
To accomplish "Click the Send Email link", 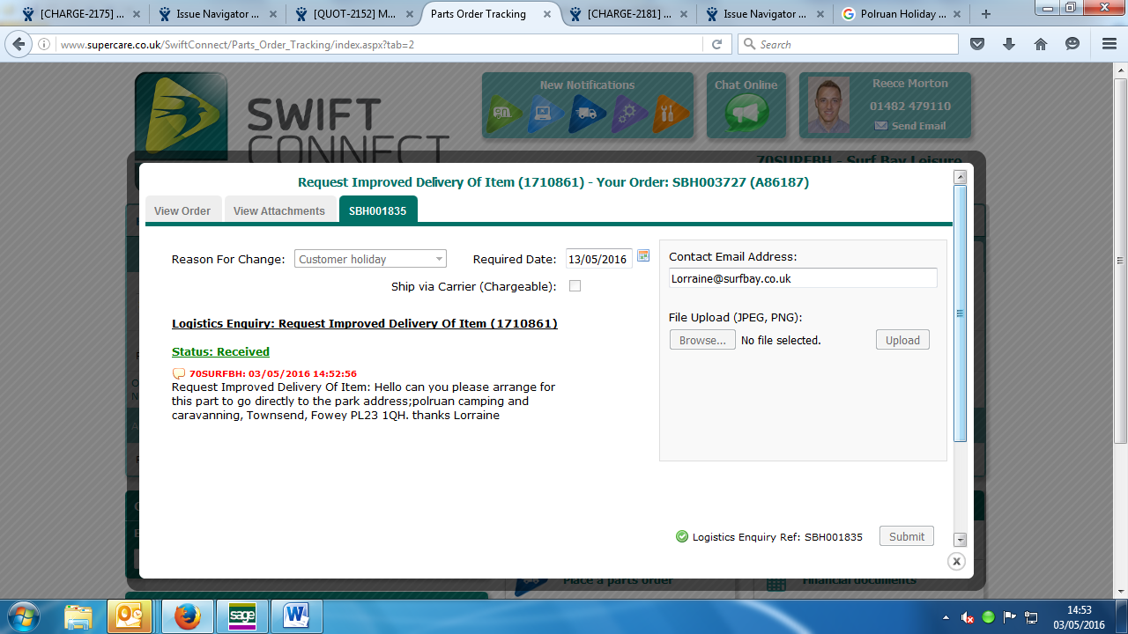I will coord(910,126).
